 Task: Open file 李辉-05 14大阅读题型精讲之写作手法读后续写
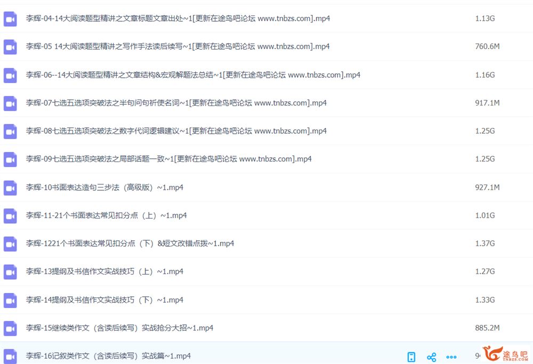click(x=178, y=46)
